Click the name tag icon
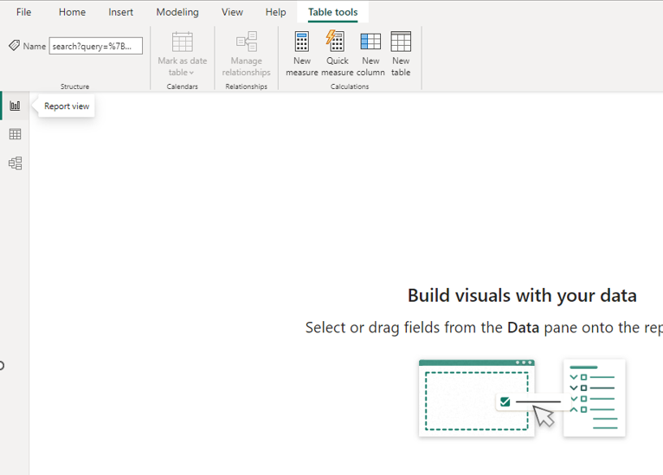The width and height of the screenshot is (663, 475). tap(14, 46)
